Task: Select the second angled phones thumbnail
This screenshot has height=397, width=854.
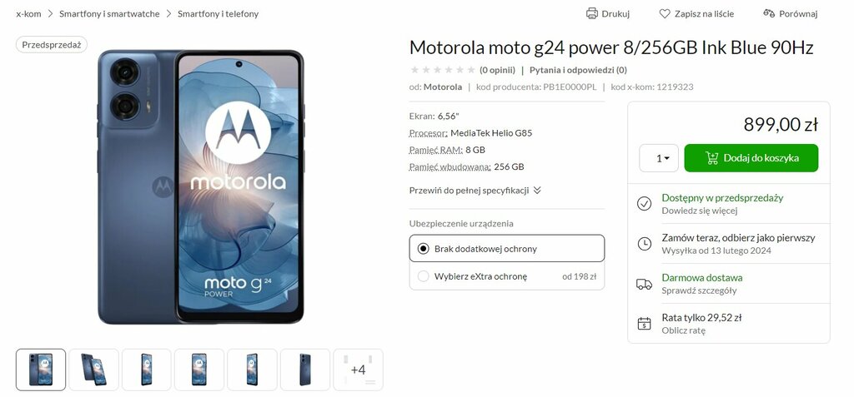Action: click(x=93, y=370)
